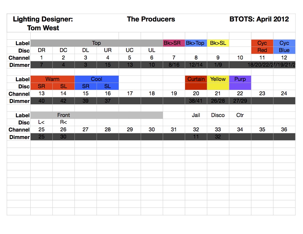The height and width of the screenshot is (234, 303).
Task: Select the title cell The Producers
Action: click(151, 19)
